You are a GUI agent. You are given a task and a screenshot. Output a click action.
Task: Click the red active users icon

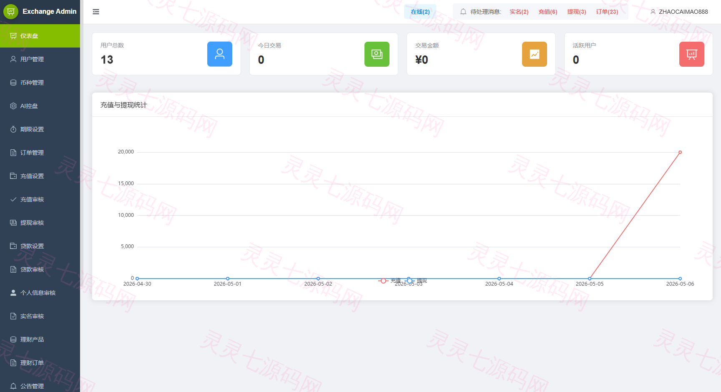click(692, 54)
